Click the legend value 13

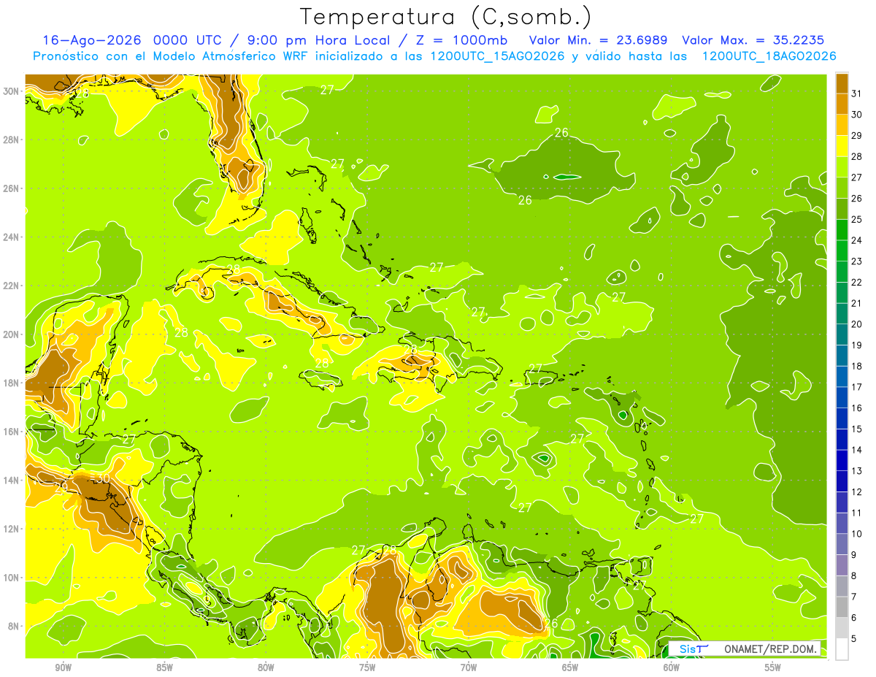[x=857, y=471]
